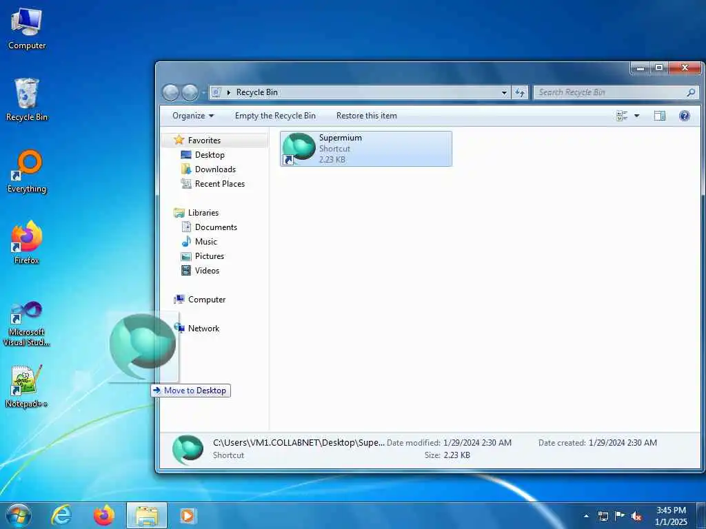Screen dimensions: 706x529
Task: Open the Windows Start menu
Action: (18, 516)
